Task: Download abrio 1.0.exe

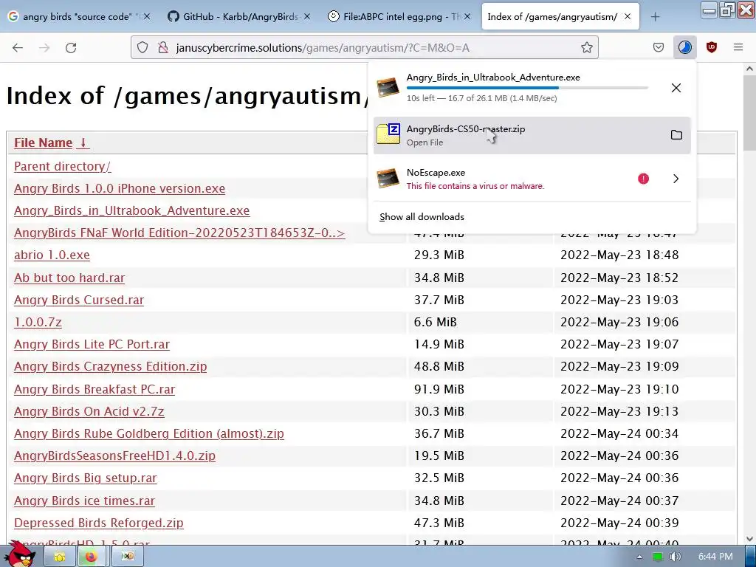Action: pos(52,255)
